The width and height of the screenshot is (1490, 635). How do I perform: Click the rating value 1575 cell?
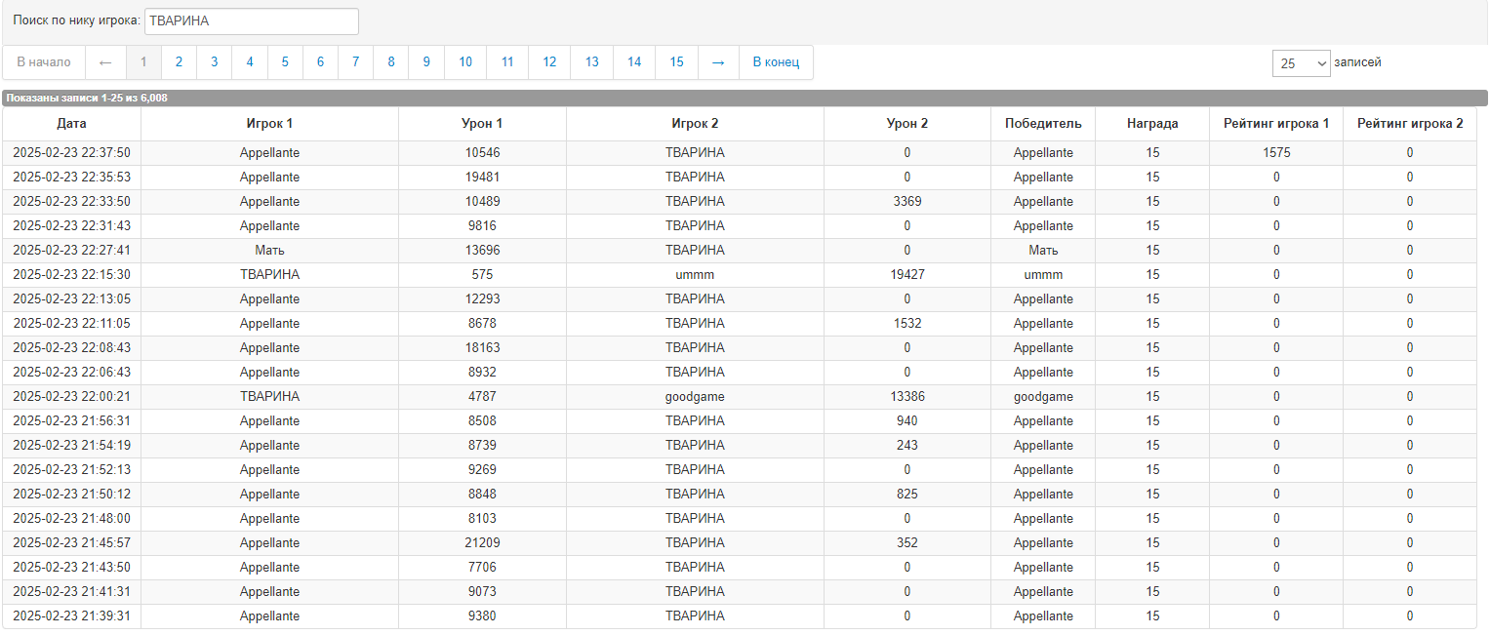click(1275, 153)
